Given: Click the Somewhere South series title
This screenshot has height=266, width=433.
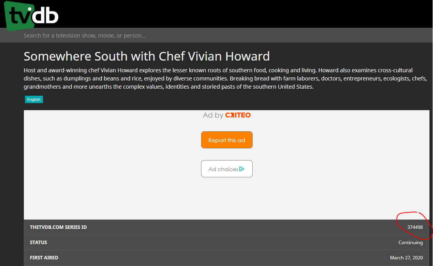Looking at the screenshot, I should 147,56.
